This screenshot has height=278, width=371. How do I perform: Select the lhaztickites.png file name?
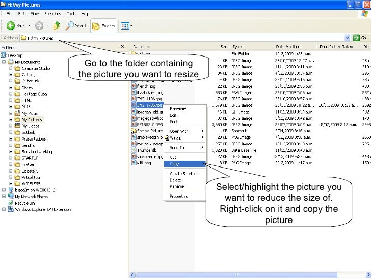tap(150, 93)
